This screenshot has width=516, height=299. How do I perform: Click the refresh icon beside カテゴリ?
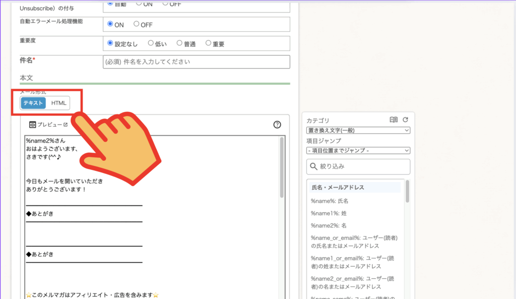[x=405, y=120]
